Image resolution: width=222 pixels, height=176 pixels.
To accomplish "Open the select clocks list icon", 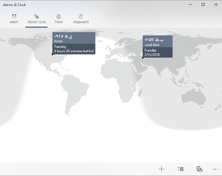I will [181, 169].
